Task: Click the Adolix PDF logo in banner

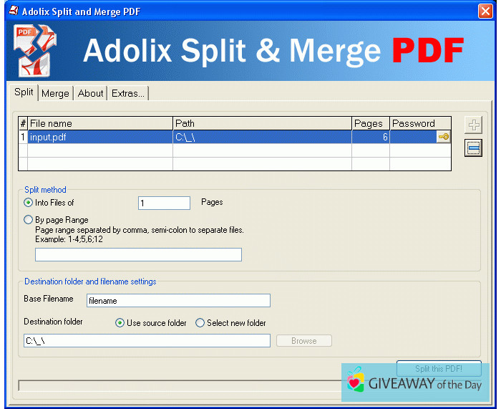Action: tap(35, 50)
